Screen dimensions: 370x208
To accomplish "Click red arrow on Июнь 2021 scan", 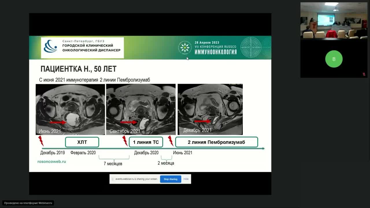I will pos(58,122).
